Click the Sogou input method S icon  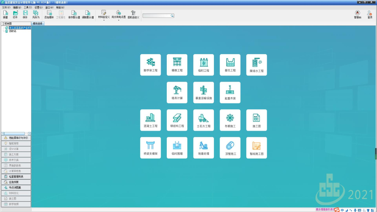point(337,210)
